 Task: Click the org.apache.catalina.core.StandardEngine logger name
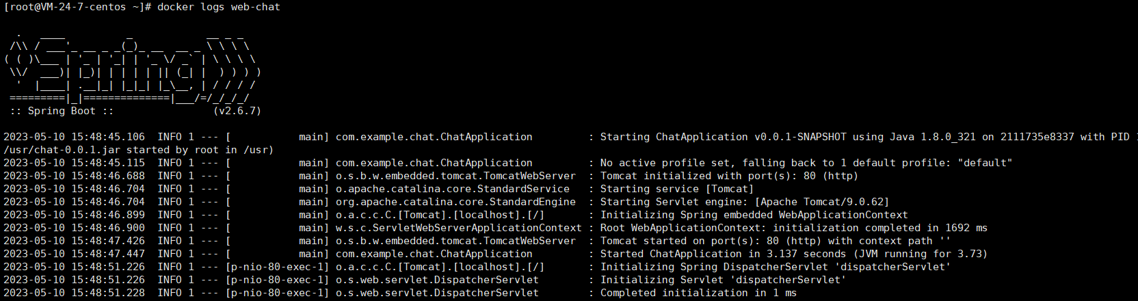(455, 202)
